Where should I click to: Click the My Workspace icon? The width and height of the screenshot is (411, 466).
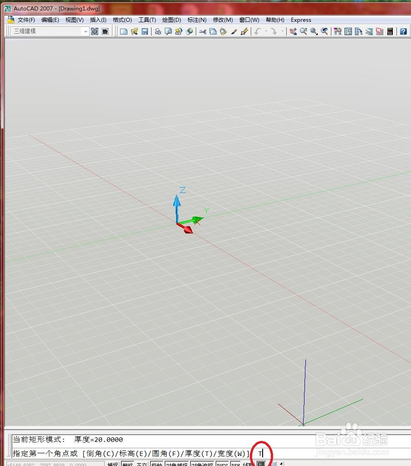(105, 31)
